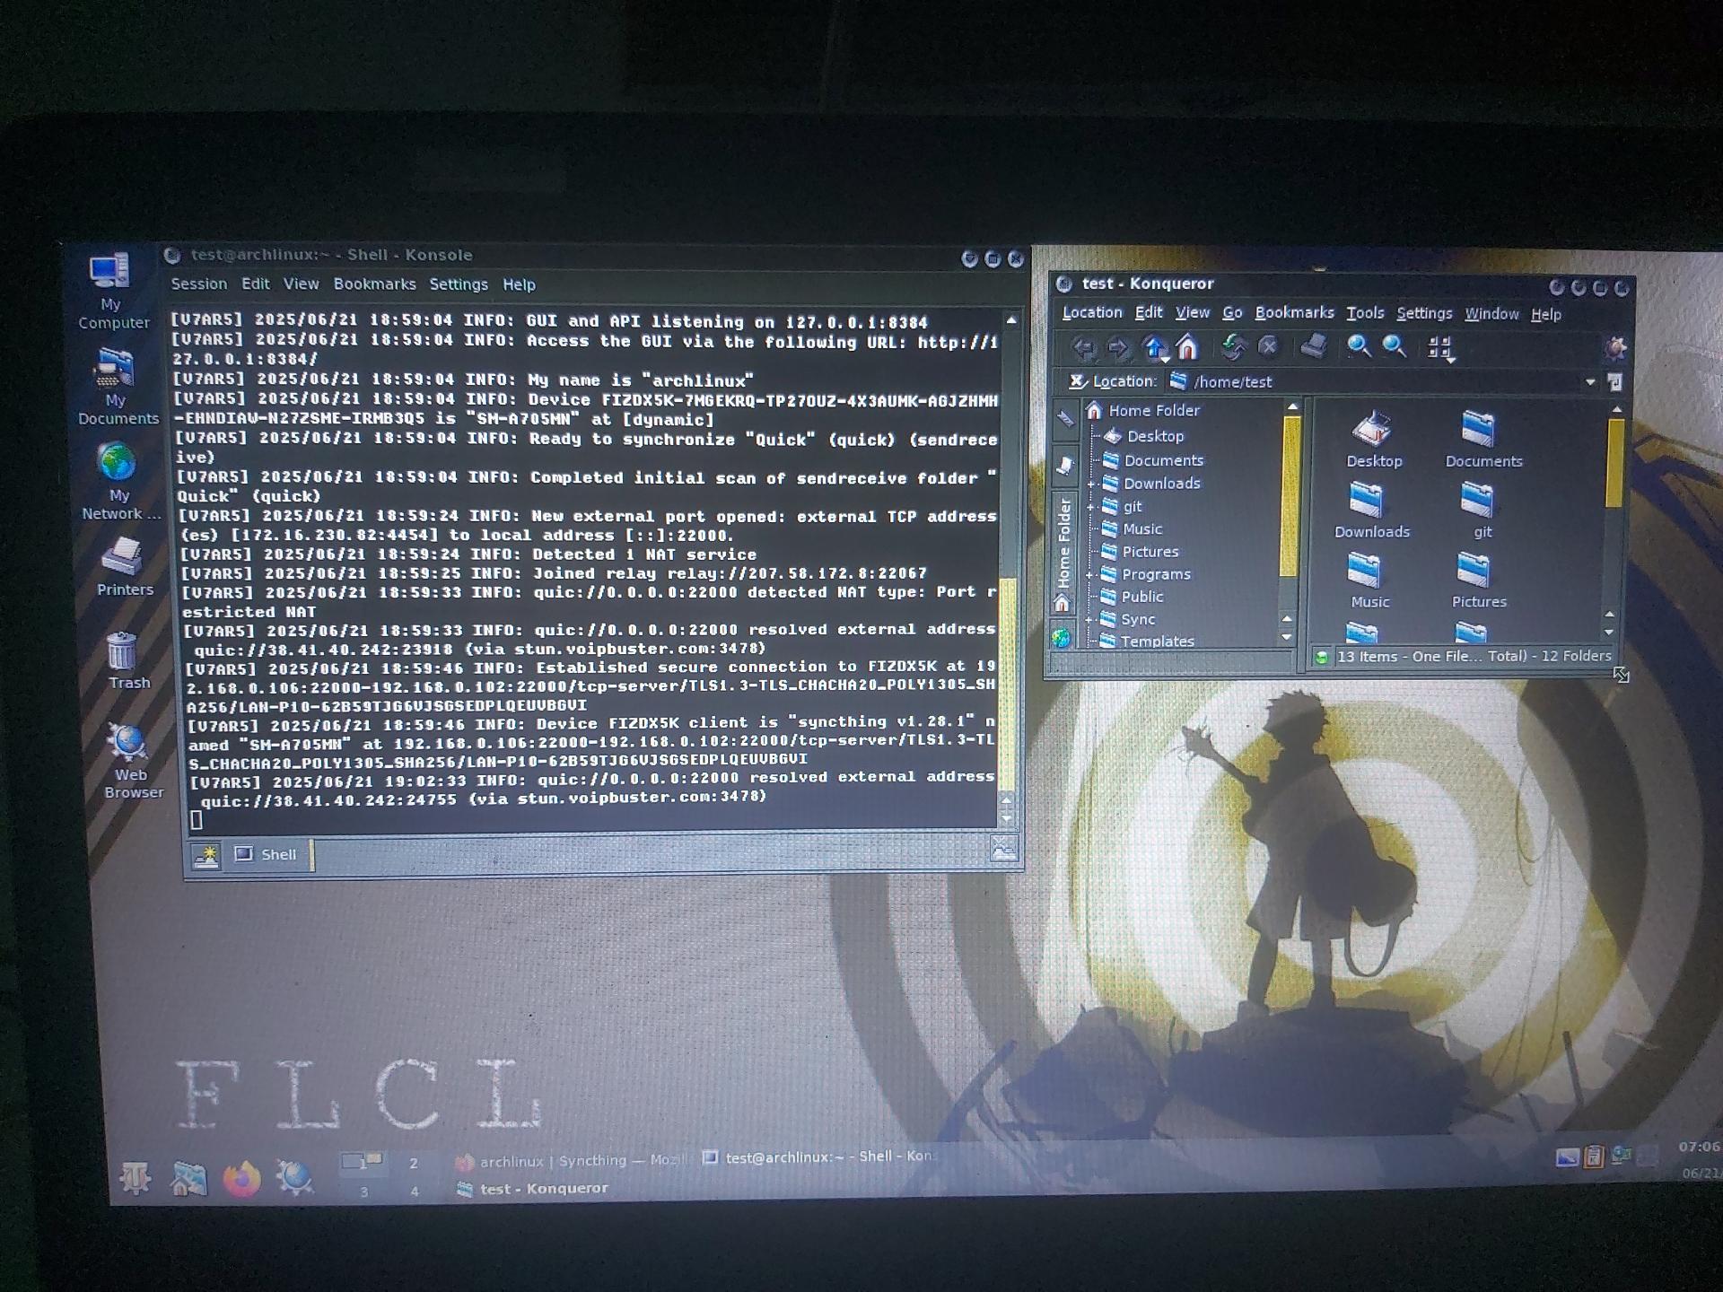
Task: Open Konsole Session menu
Action: tap(199, 284)
